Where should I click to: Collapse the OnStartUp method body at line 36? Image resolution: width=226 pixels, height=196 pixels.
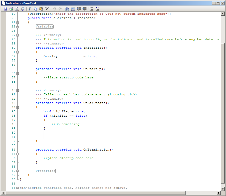(18, 73)
